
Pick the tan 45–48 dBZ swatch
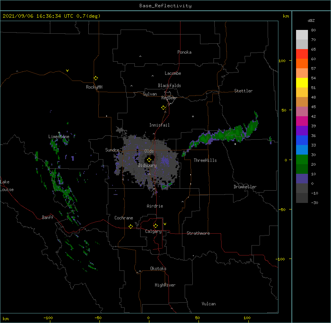tap(302, 102)
